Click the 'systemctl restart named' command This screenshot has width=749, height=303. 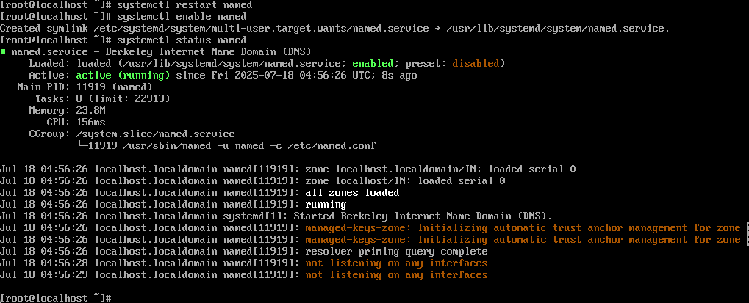184,5
